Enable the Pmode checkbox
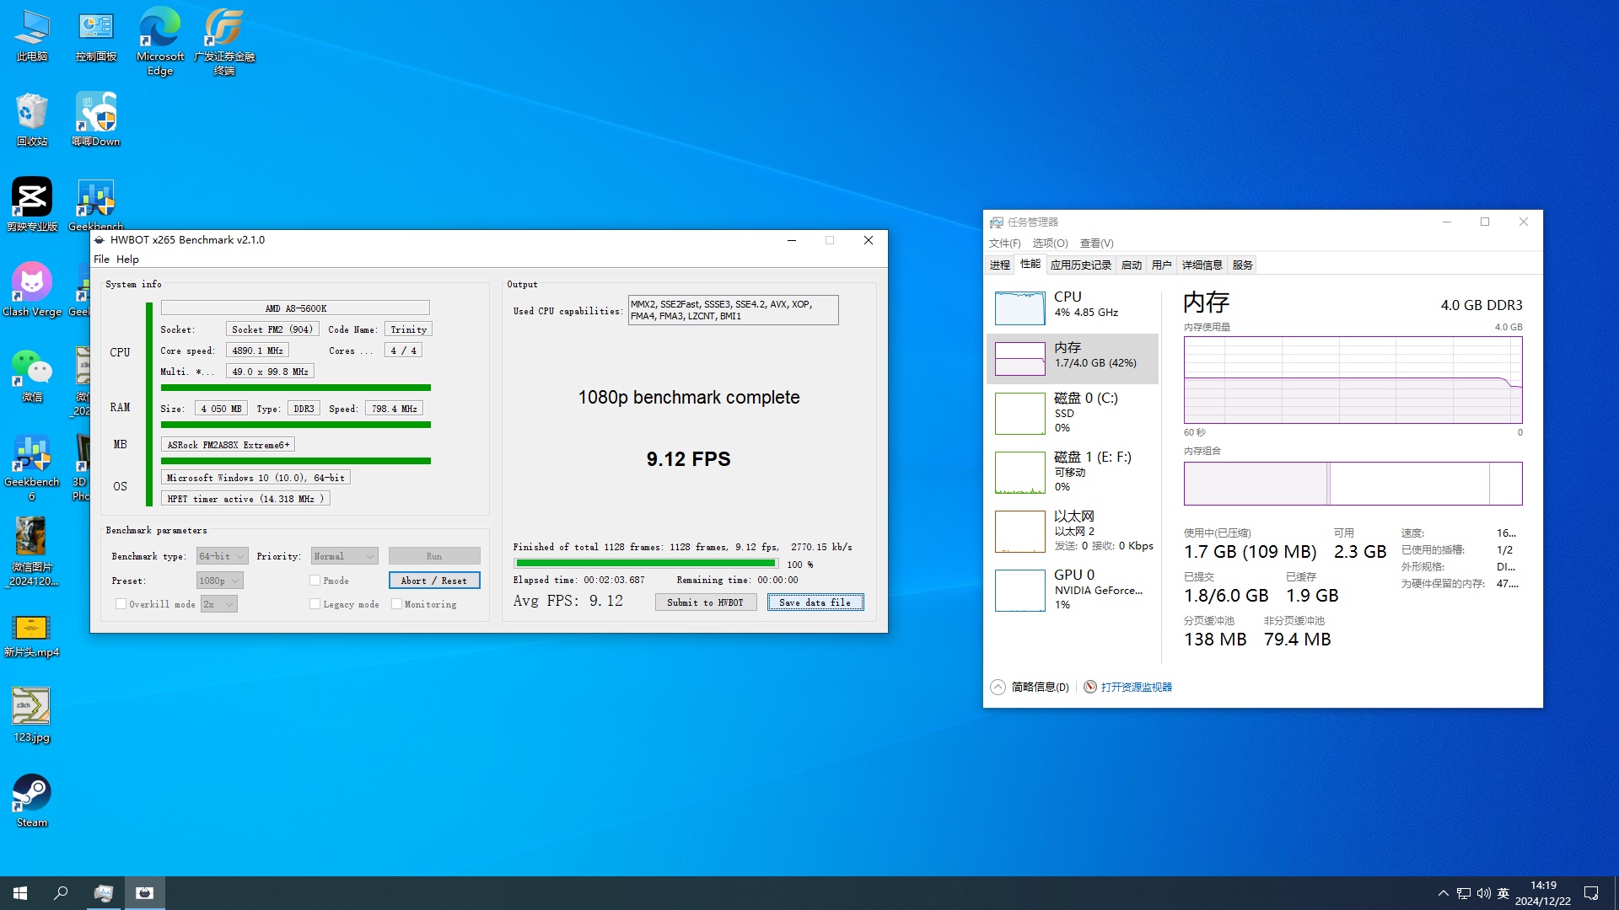 315,581
